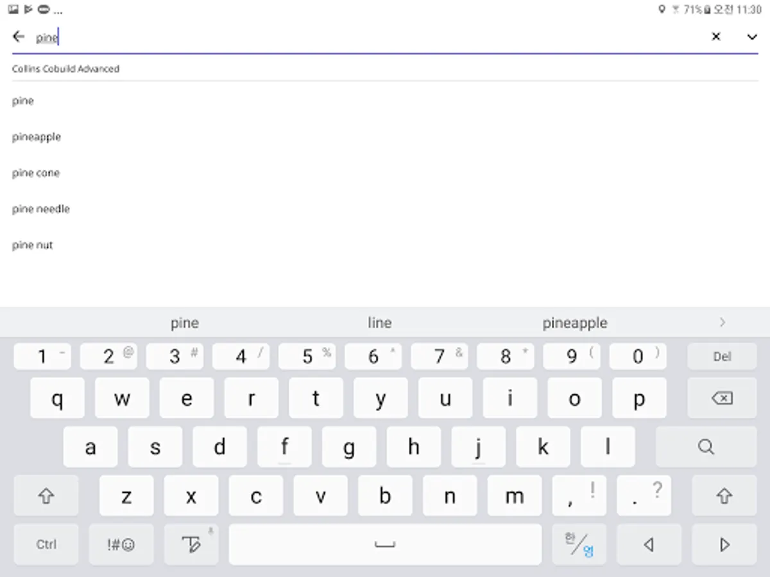Tap the letter e key
770x577 pixels.
tap(187, 398)
